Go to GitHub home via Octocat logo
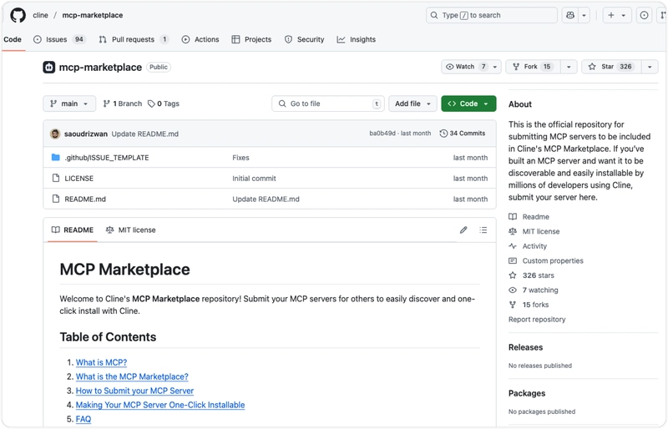The height and width of the screenshot is (429, 668). [18, 15]
